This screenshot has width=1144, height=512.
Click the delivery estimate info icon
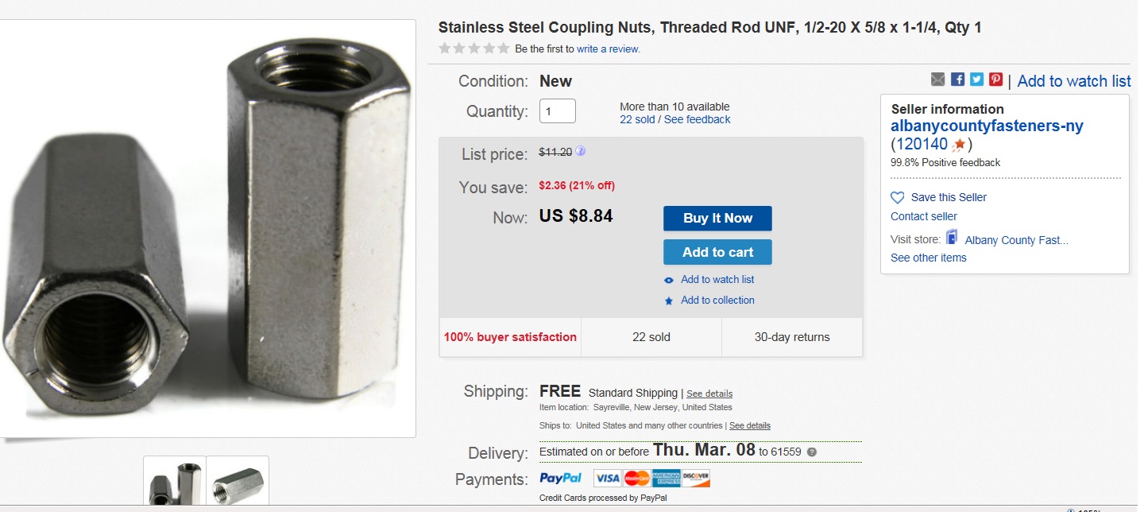click(x=812, y=452)
